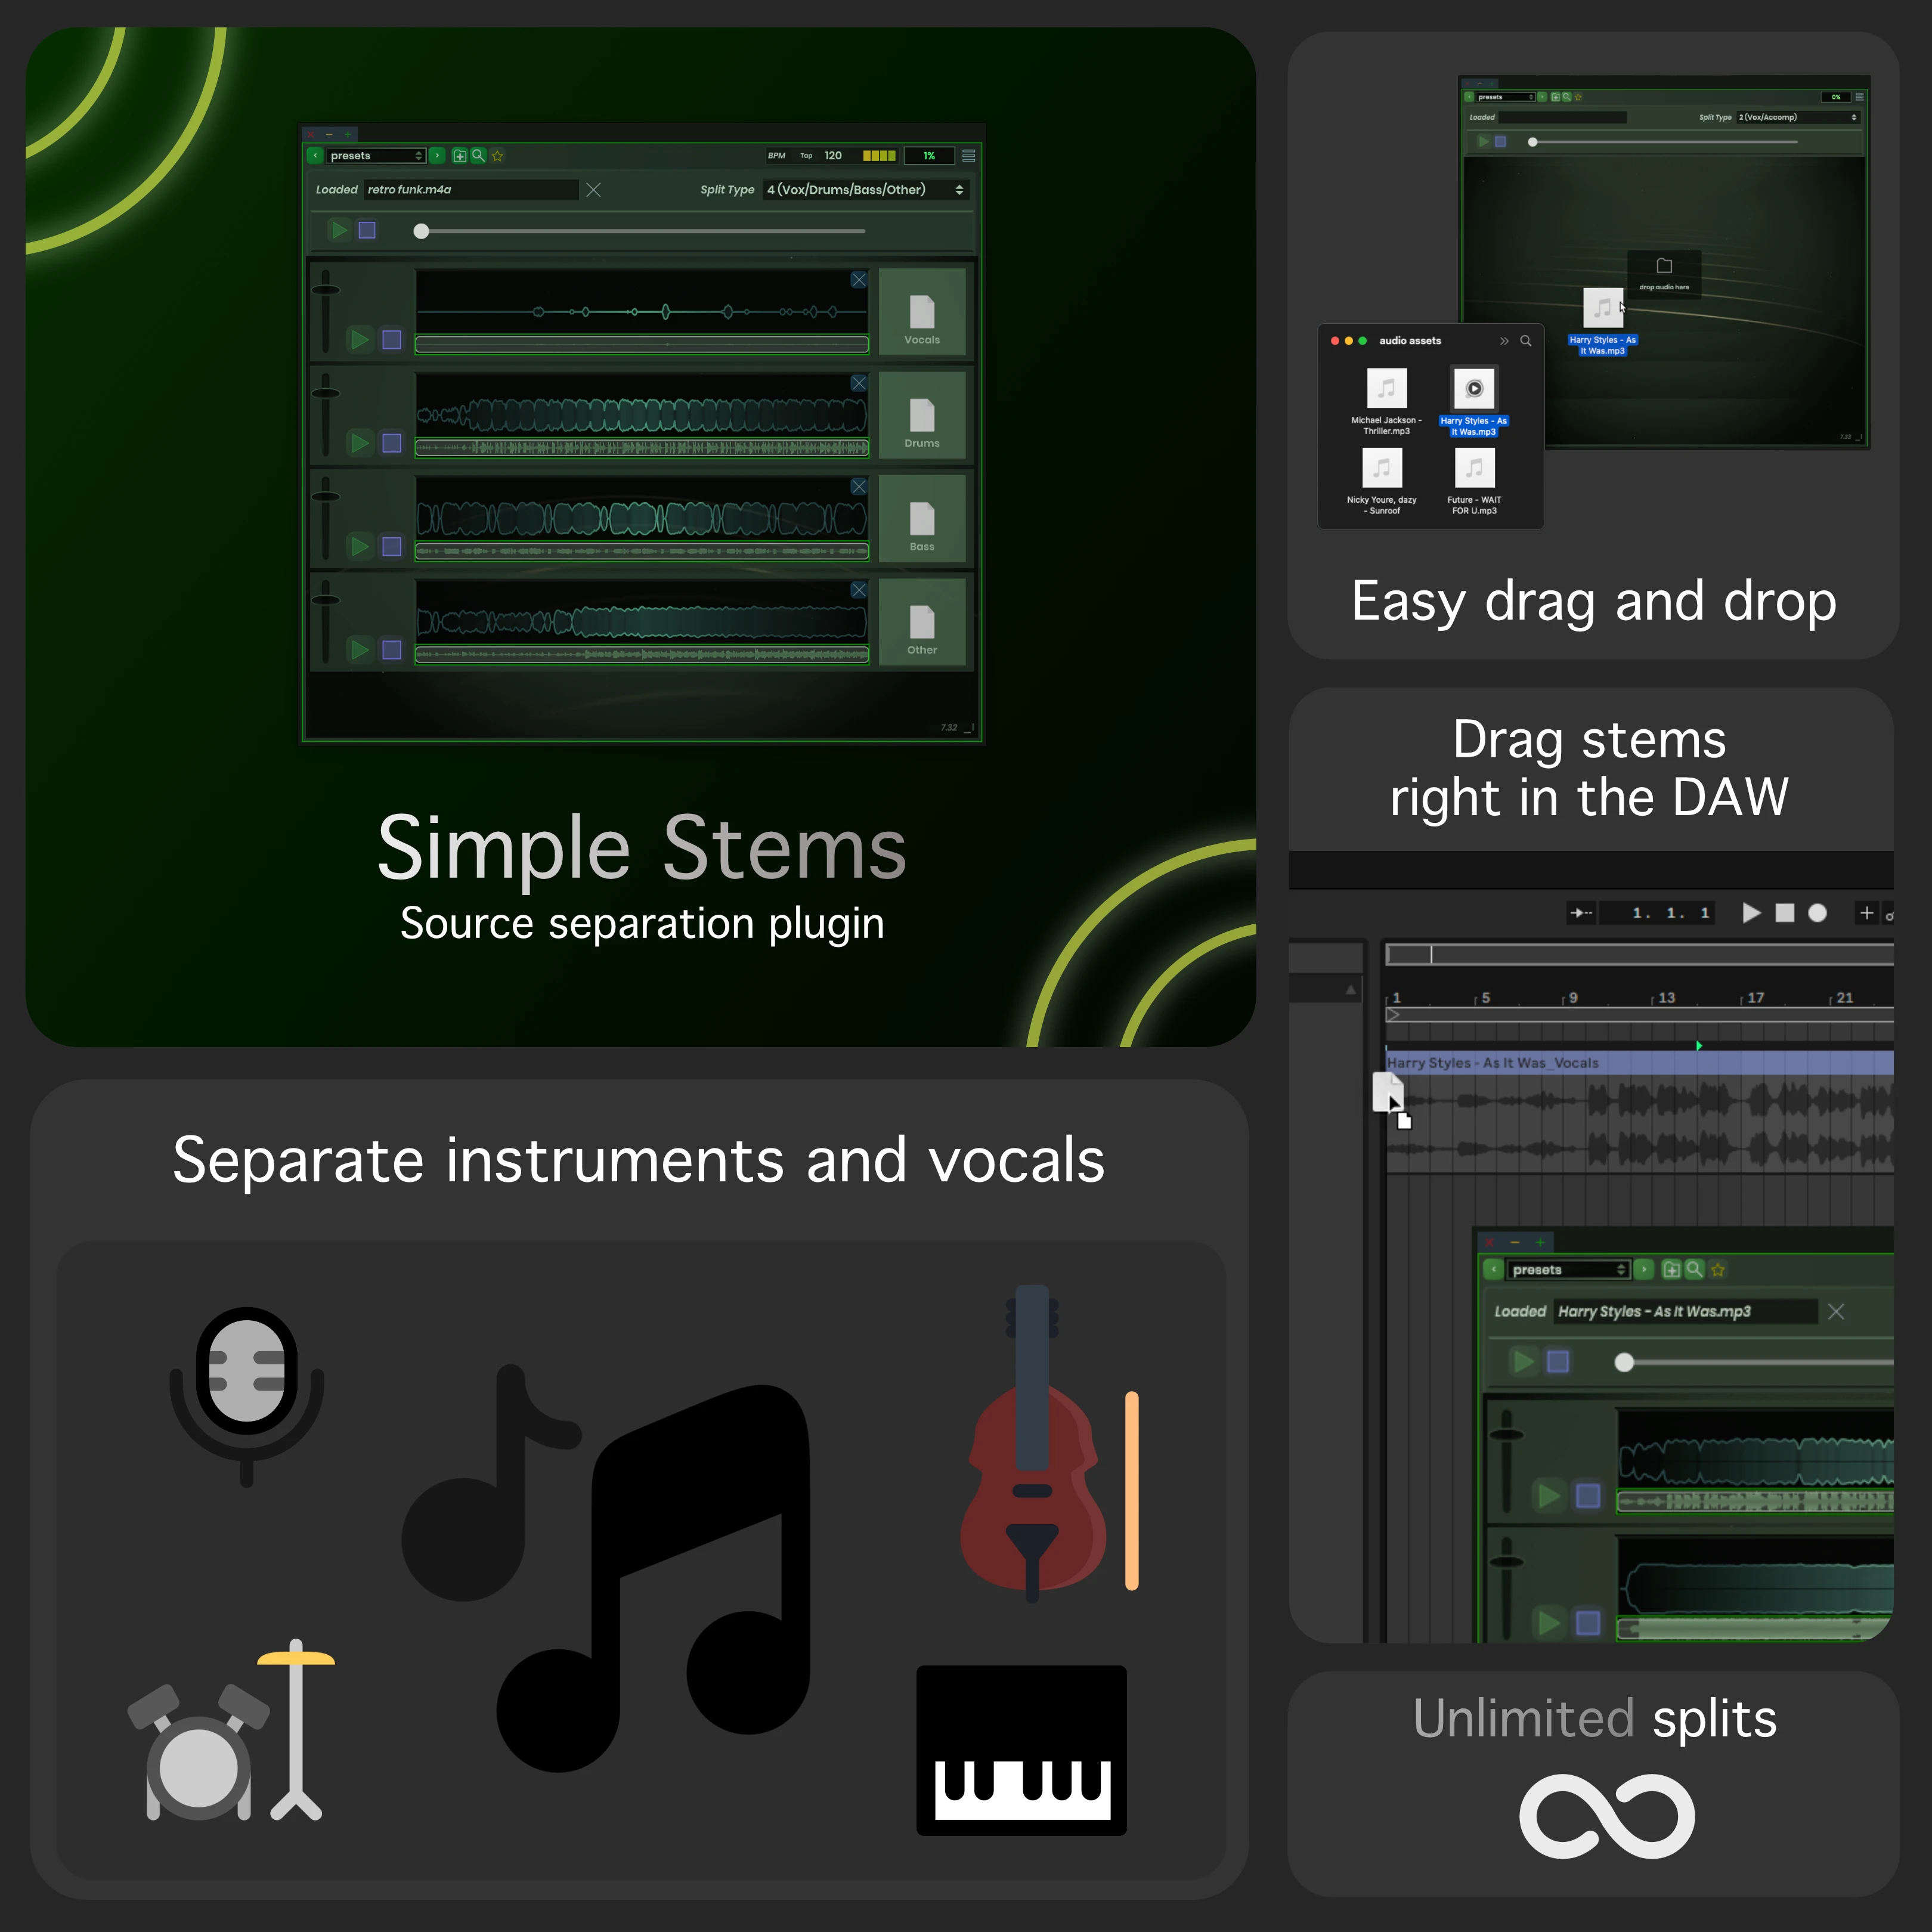Click the magnifier search icon in retro funk plugin toolbar

(478, 156)
